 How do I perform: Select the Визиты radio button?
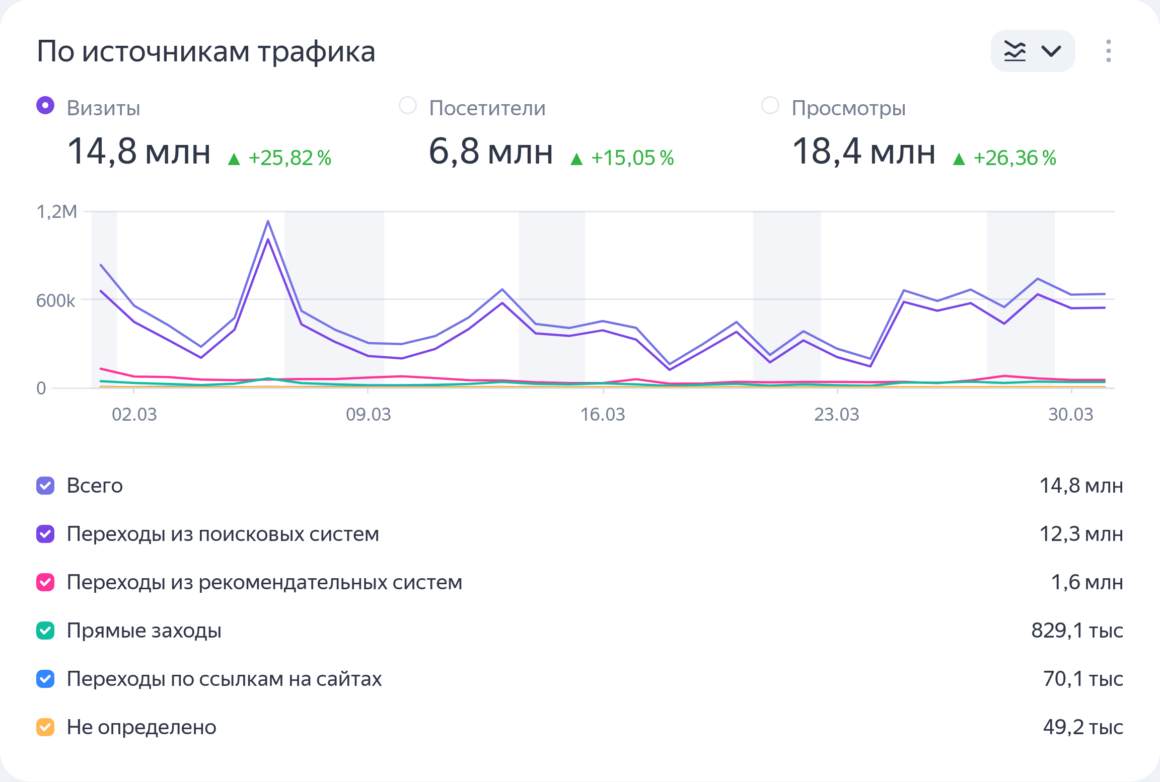[x=45, y=106]
